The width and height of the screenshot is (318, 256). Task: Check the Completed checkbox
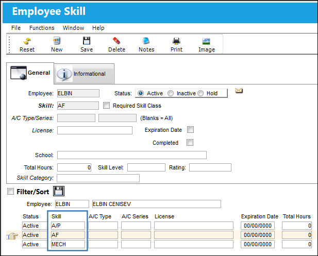[190, 143]
